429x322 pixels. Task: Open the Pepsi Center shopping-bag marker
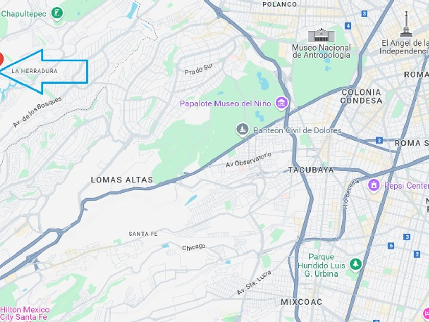pyautogui.click(x=374, y=186)
